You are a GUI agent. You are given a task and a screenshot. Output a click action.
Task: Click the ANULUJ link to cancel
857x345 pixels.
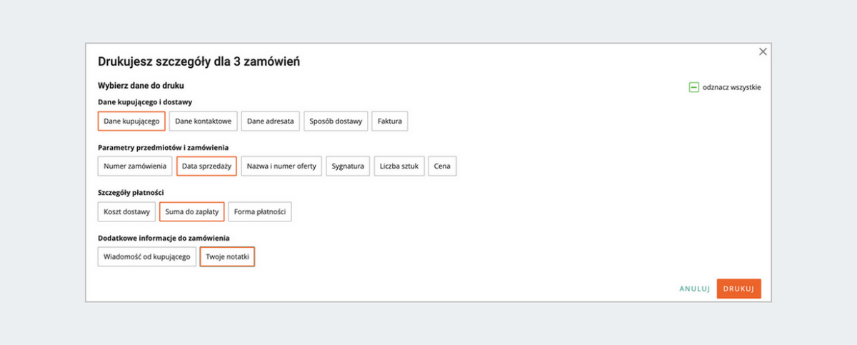pyautogui.click(x=694, y=289)
